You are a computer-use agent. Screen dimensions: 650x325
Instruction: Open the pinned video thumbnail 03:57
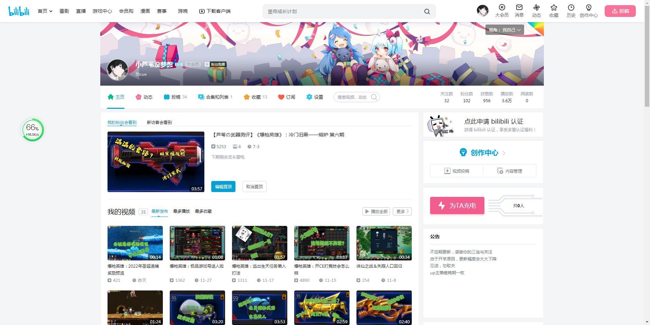tap(156, 162)
